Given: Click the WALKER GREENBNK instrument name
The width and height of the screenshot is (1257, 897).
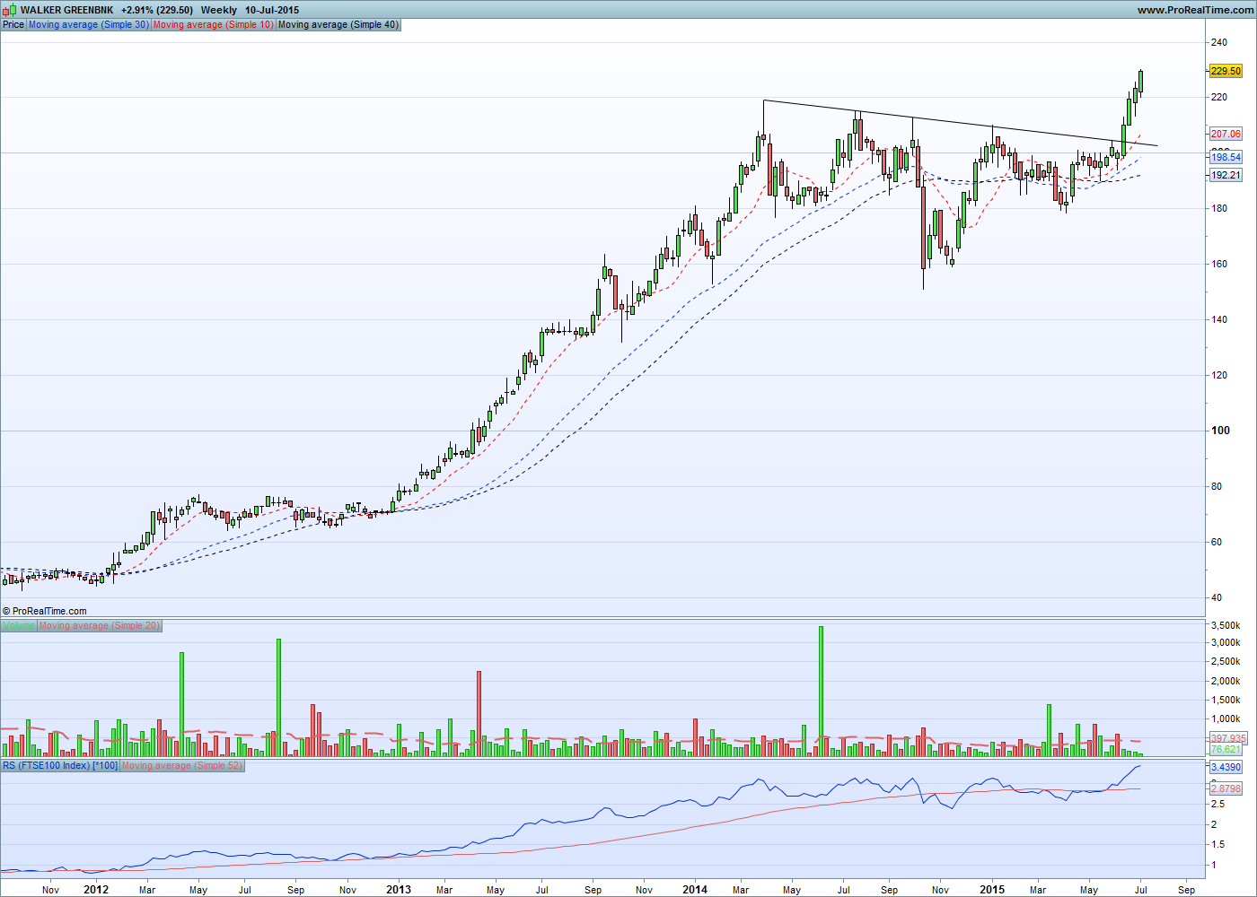Looking at the screenshot, I should click(67, 10).
